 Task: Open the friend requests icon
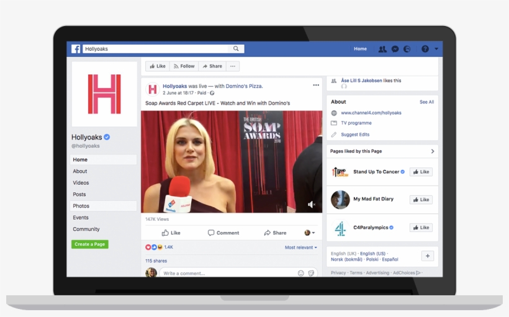(382, 49)
